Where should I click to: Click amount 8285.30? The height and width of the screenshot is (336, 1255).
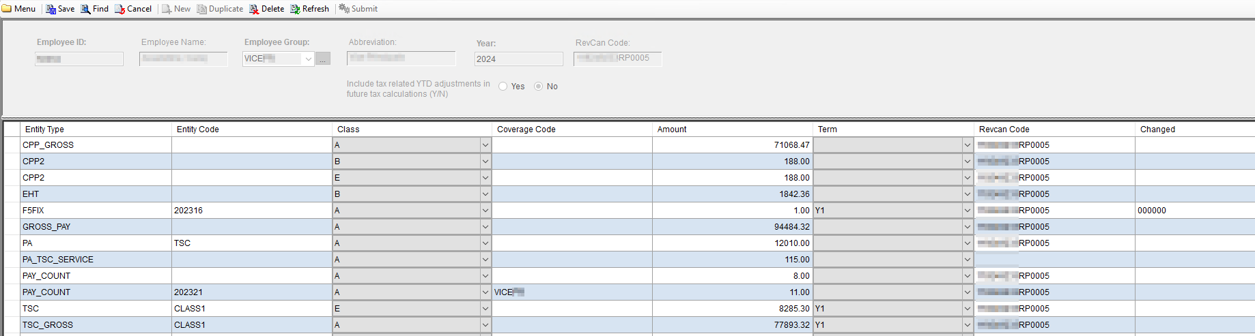(795, 309)
